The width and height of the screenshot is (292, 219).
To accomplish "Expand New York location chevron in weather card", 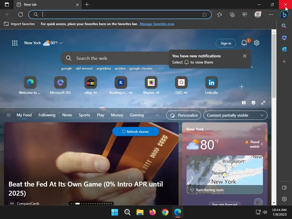I will tap(208, 129).
